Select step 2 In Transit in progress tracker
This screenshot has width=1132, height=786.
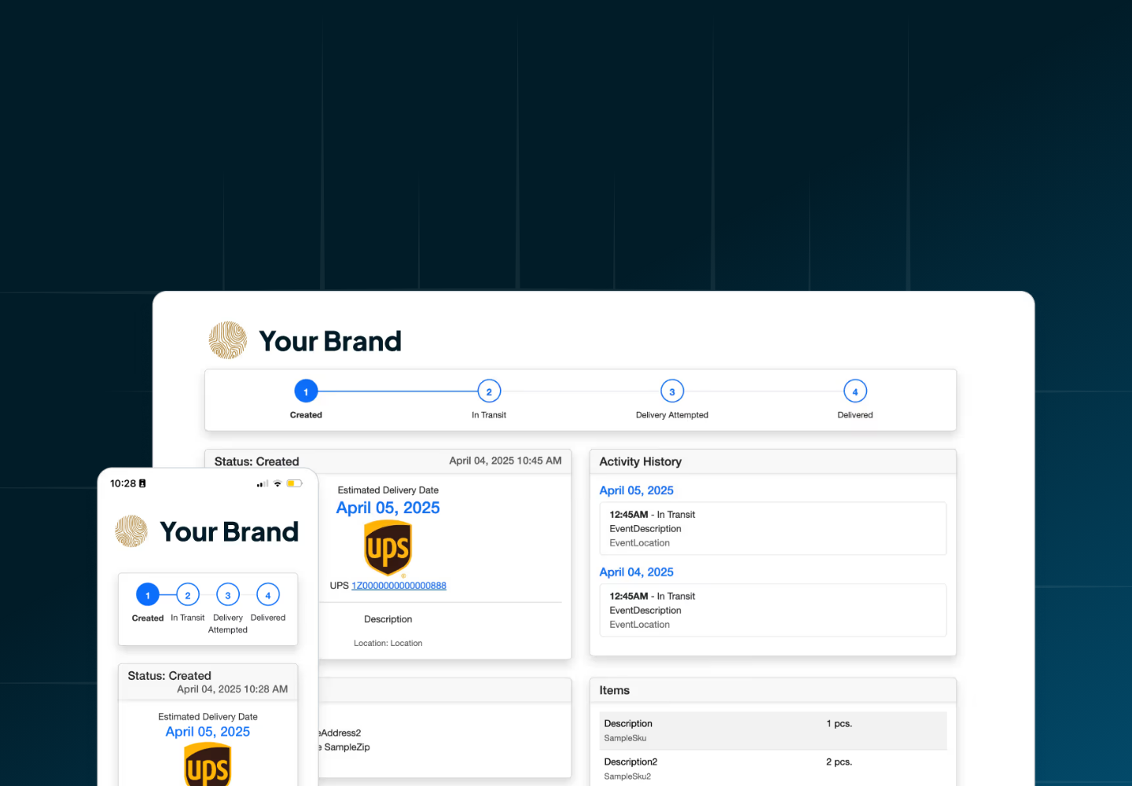click(489, 391)
